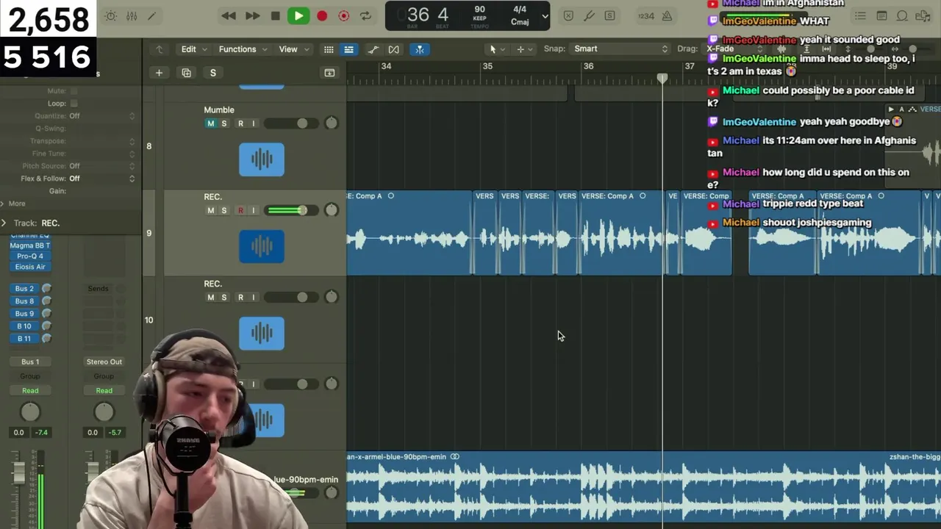Click the Bus 2 send slot

[24, 289]
